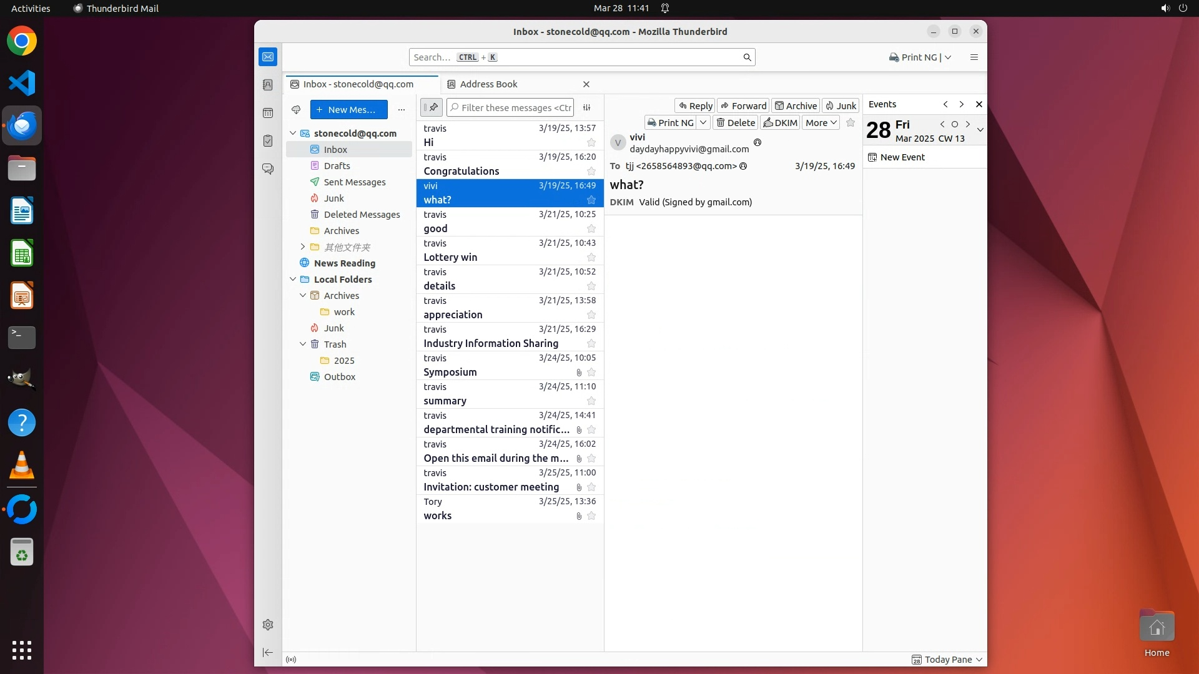Open the Address Book space icon

click(x=268, y=85)
